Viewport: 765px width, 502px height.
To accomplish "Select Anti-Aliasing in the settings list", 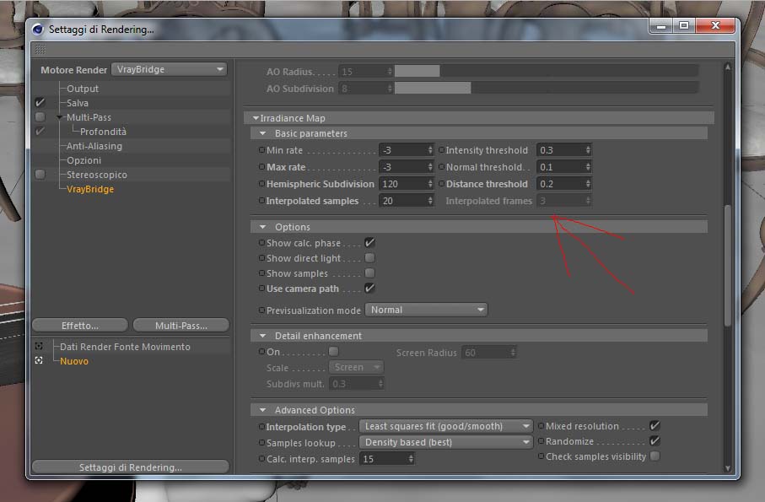I will (94, 146).
